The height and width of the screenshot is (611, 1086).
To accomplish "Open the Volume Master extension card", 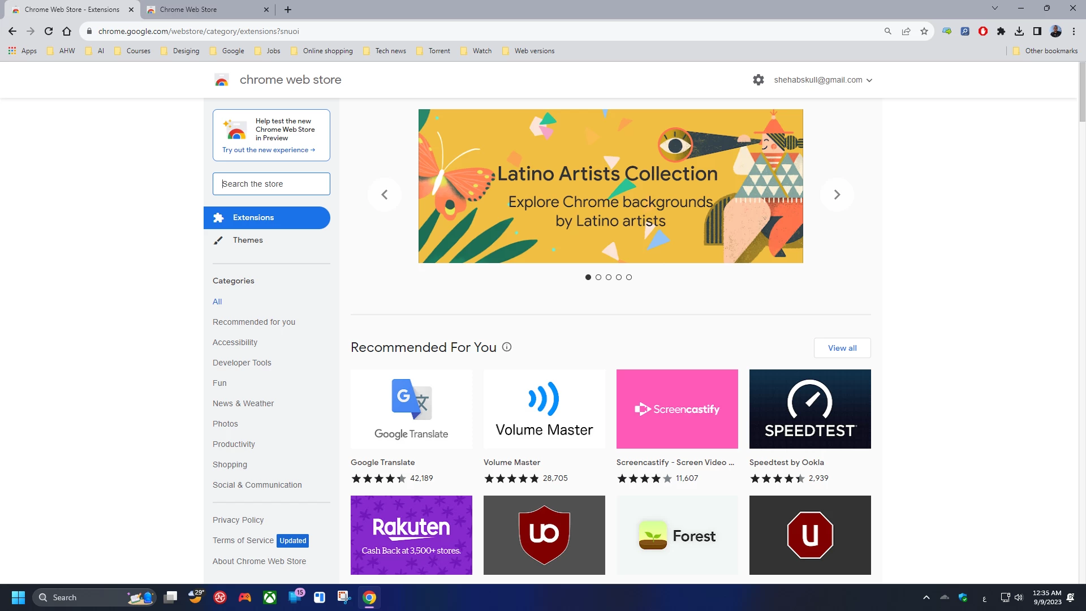I will pyautogui.click(x=544, y=427).
